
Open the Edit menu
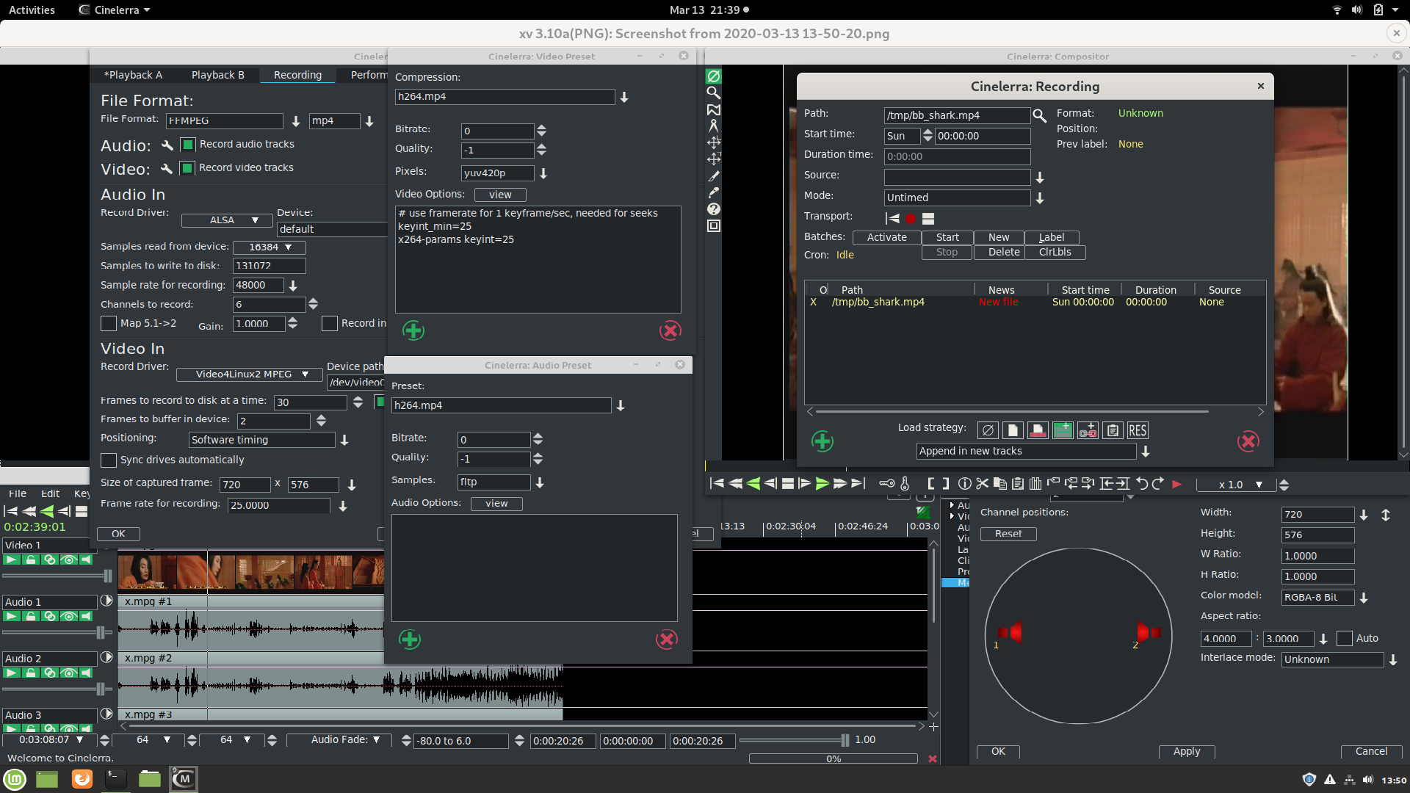click(51, 493)
